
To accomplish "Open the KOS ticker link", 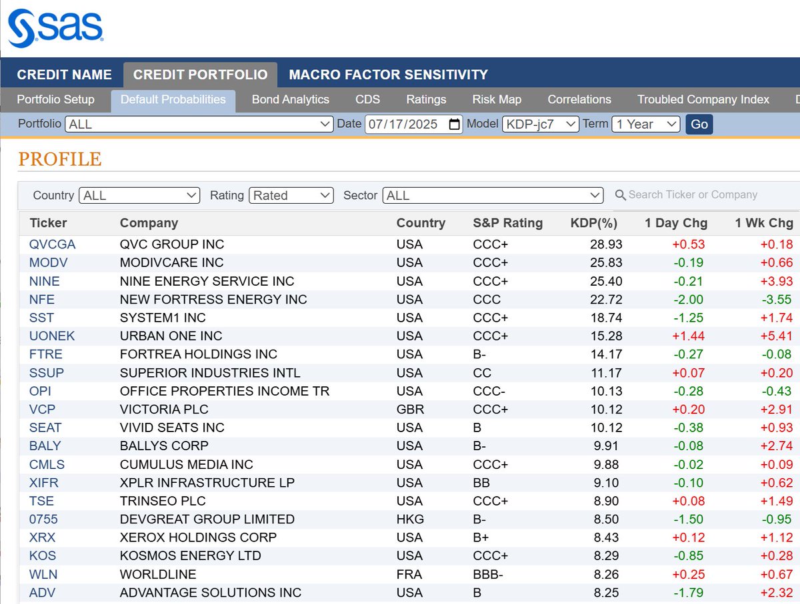I will click(x=43, y=555).
